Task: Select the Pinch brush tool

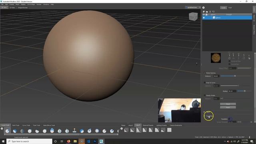Action: coord(37,131)
